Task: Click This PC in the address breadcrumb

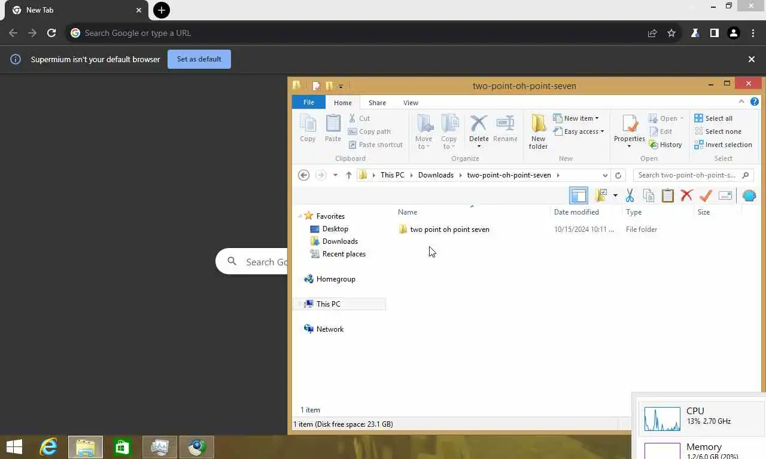Action: (393, 175)
